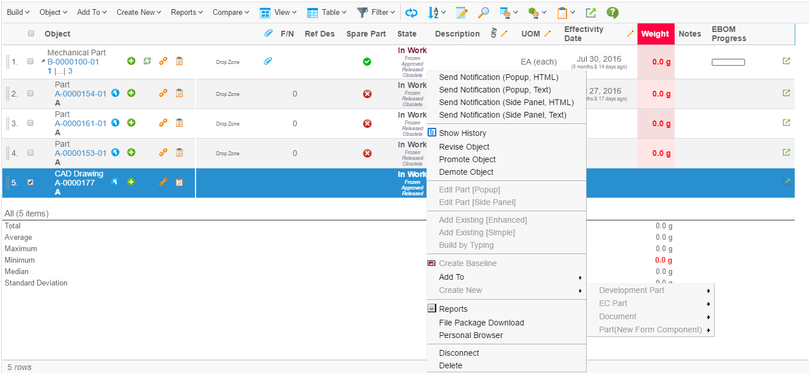Collapse the B-0000100-01 tree row triangle
The width and height of the screenshot is (809, 374).
click(43, 61)
